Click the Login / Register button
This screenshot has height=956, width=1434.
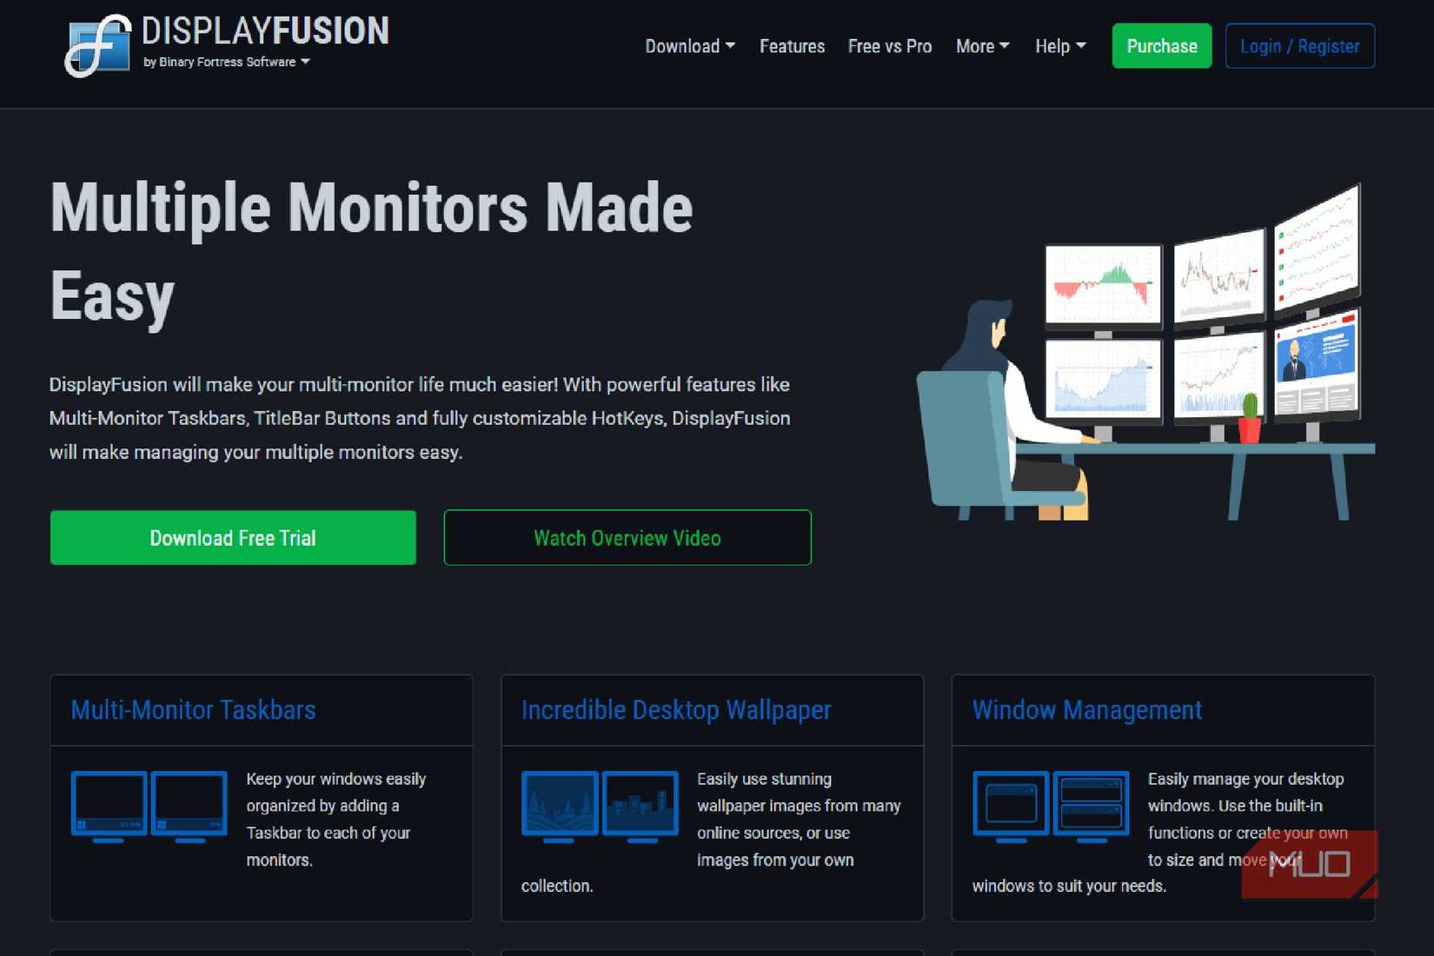pos(1299,46)
